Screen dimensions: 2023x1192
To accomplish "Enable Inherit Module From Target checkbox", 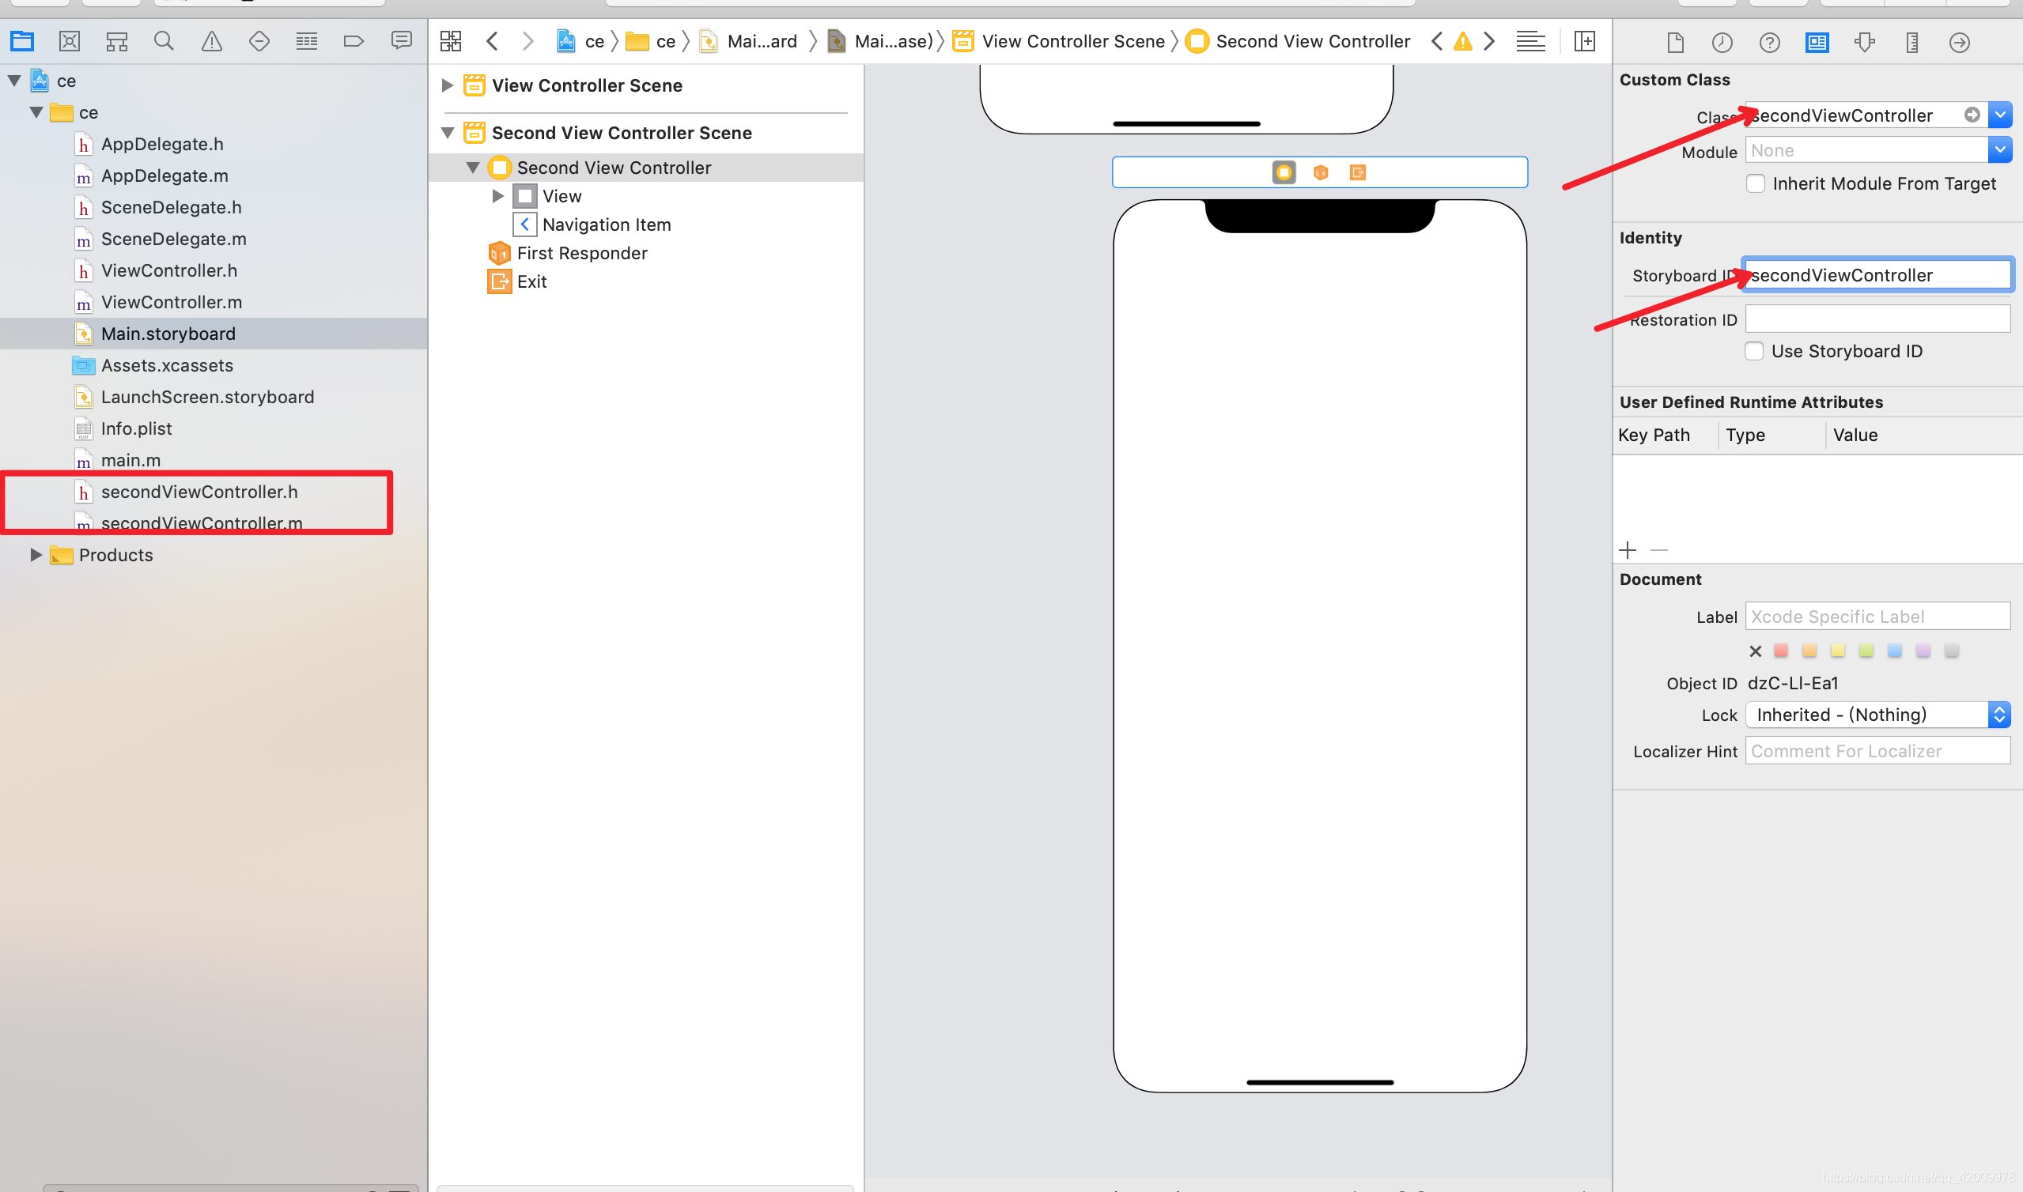I will tap(1756, 184).
